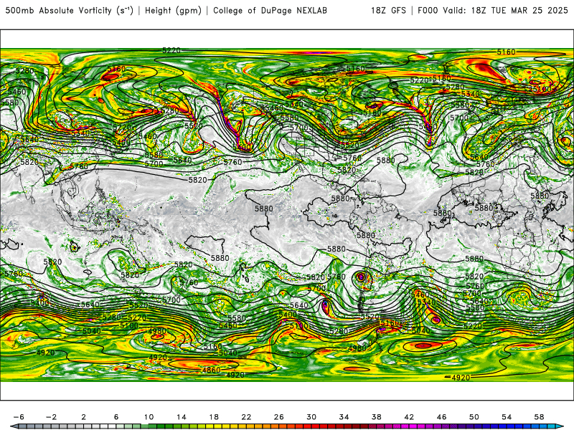
Task: Click the 26 color scale label
Action: (x=279, y=417)
